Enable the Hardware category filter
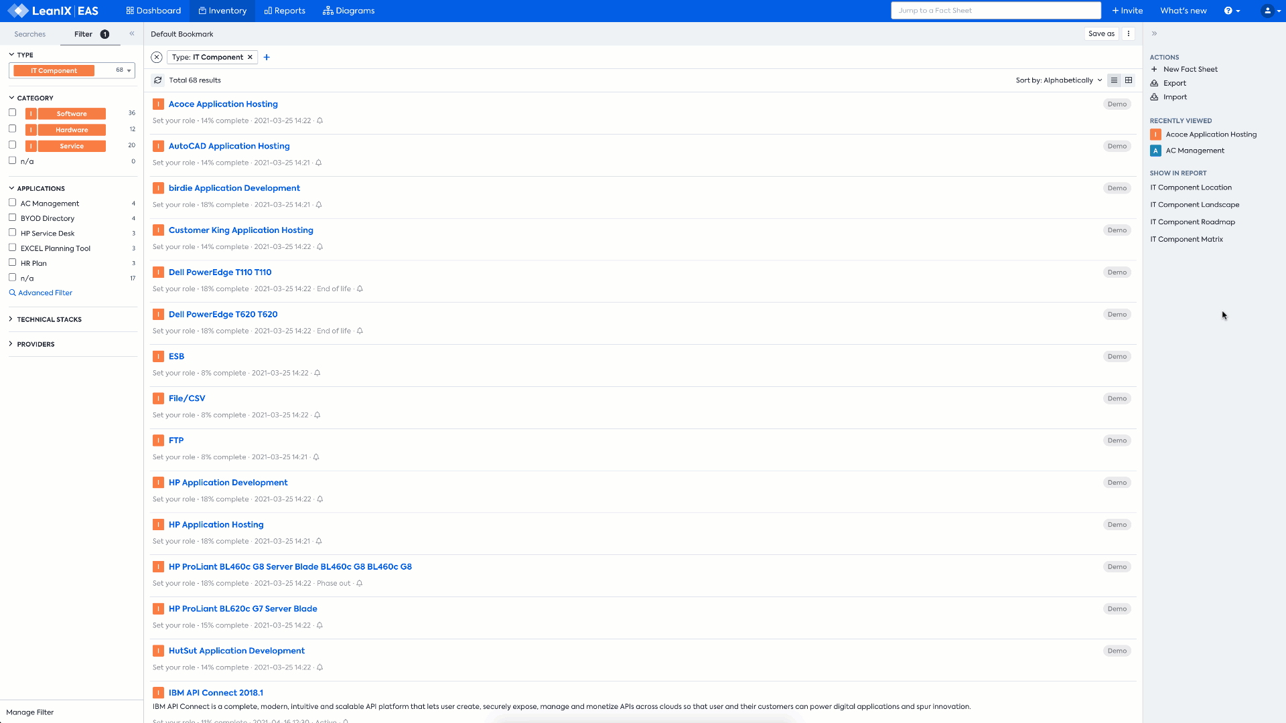The height and width of the screenshot is (723, 1286). [12, 129]
